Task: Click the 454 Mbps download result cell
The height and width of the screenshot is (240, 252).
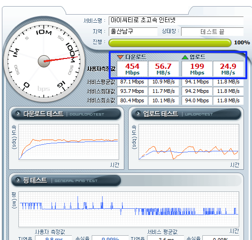Action: pyautogui.click(x=132, y=69)
